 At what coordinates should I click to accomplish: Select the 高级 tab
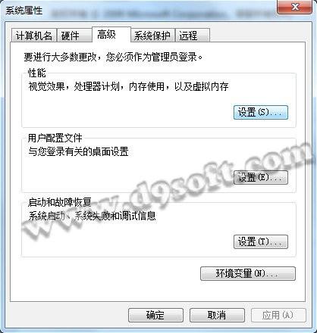(111, 34)
